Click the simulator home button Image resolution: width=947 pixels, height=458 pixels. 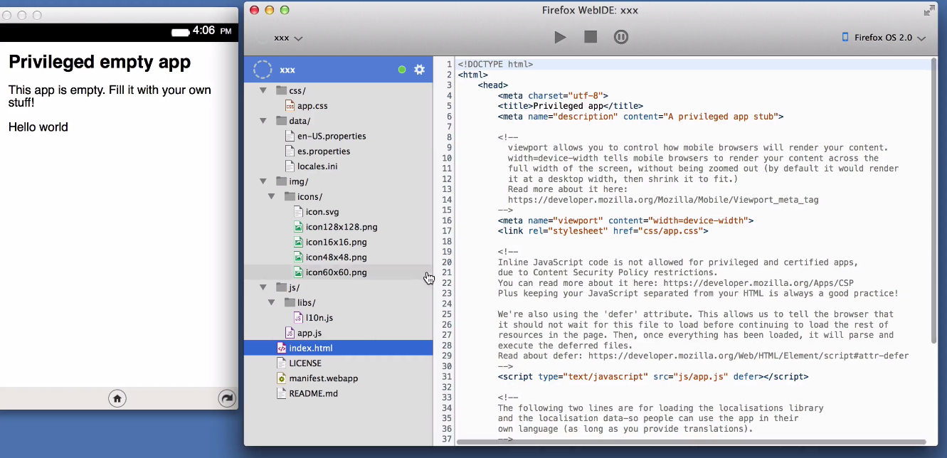tap(117, 398)
